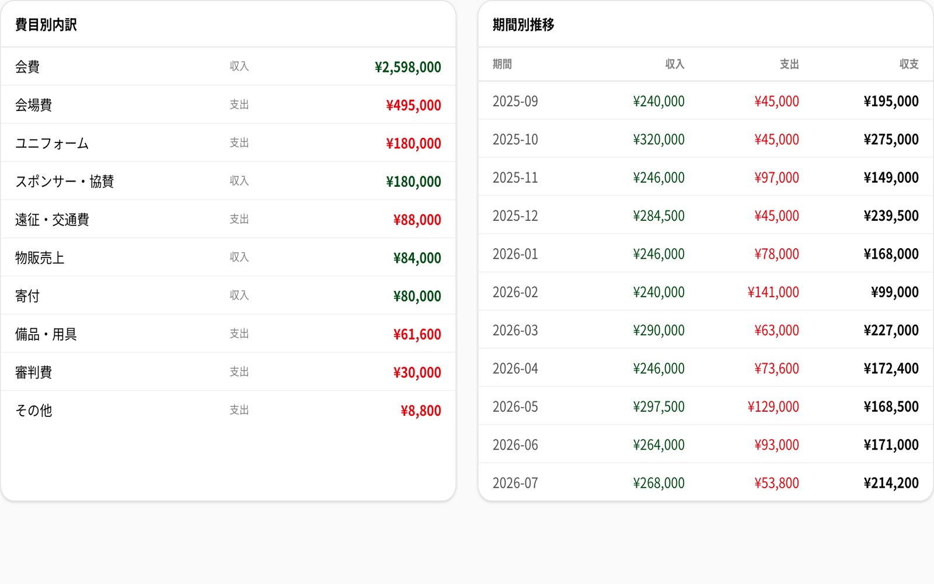The image size is (934, 584).
Task: Click the 費目別内訳 panel title
Action: [x=46, y=25]
